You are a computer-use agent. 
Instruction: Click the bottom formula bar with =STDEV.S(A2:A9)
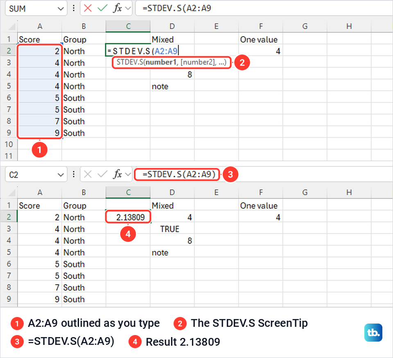[x=264, y=174]
